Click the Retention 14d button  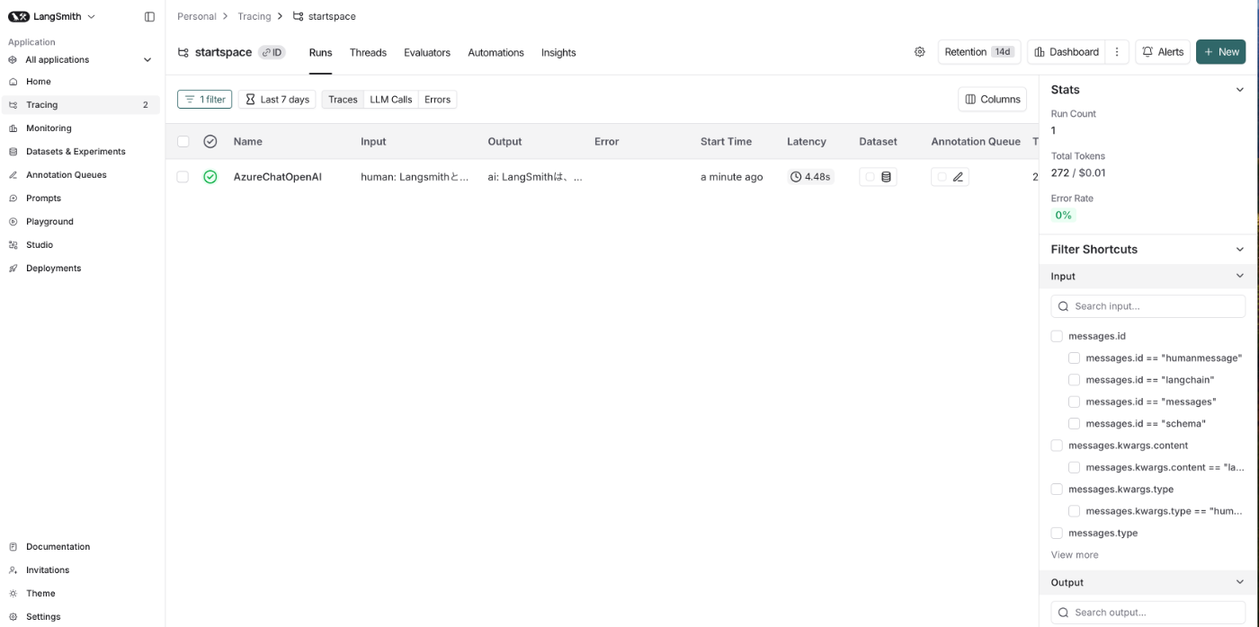point(979,52)
